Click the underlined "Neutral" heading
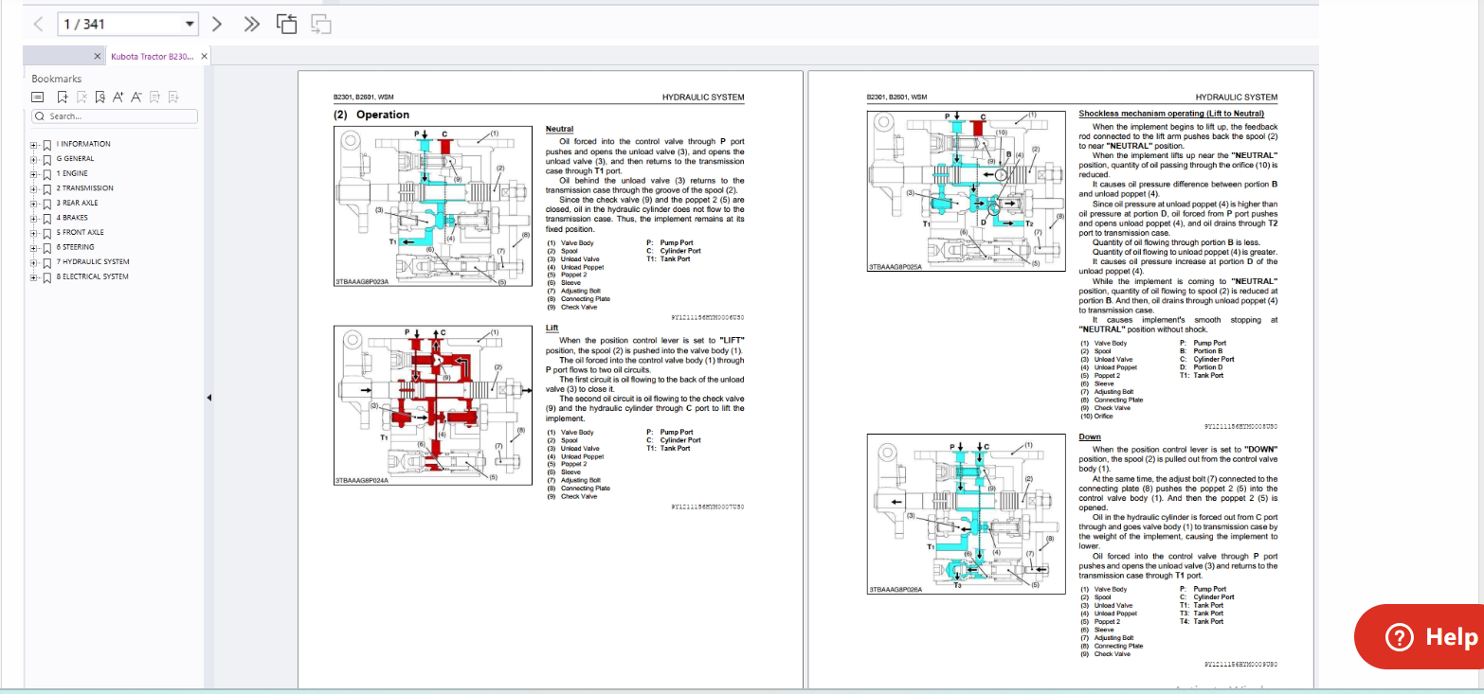Screen dimensions: 1484x694 [x=559, y=129]
